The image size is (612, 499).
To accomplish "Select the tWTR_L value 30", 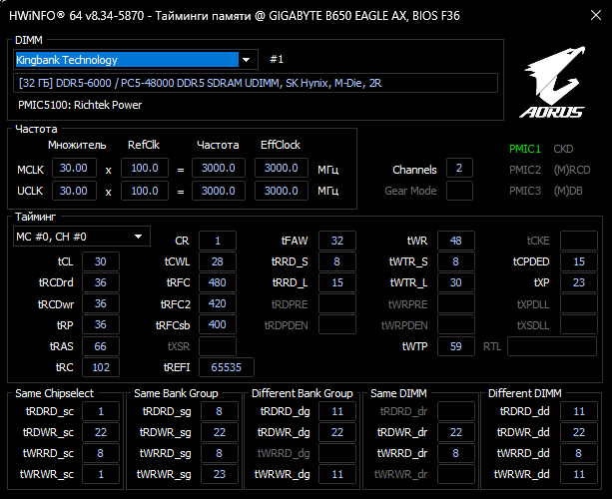I will [456, 282].
